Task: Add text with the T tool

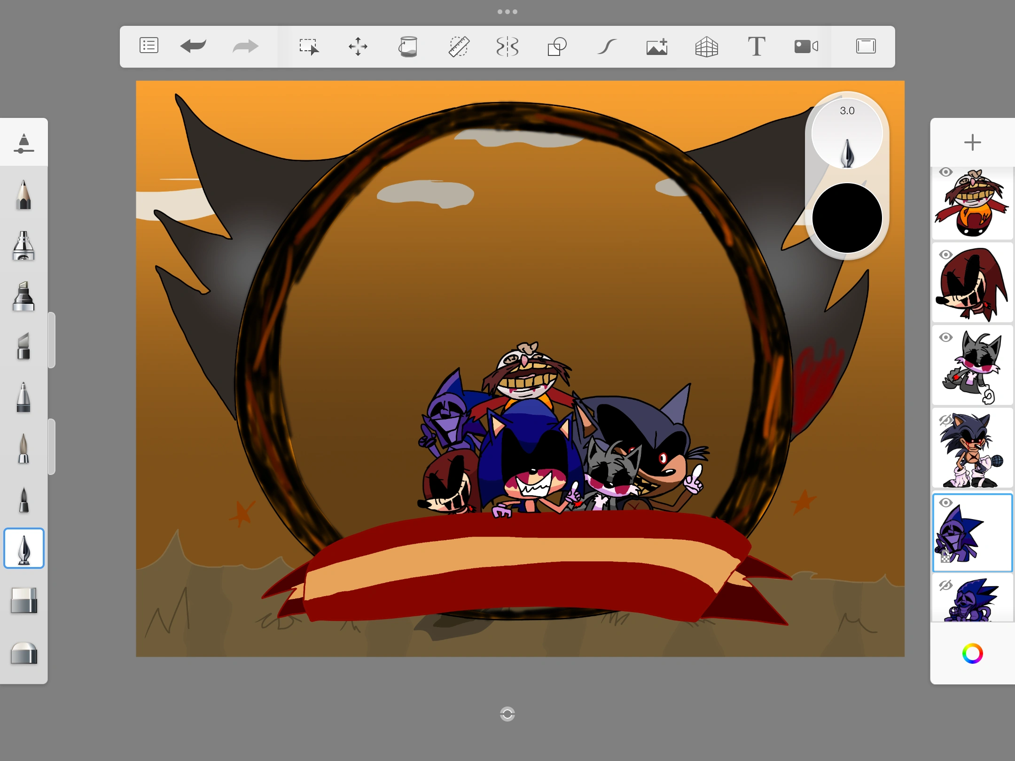Action: pyautogui.click(x=757, y=47)
